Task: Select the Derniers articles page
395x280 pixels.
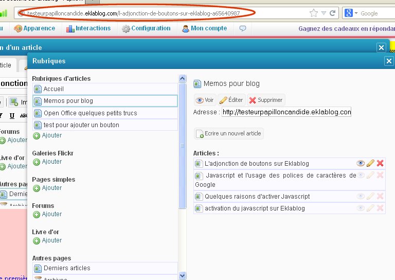Action: point(105,268)
